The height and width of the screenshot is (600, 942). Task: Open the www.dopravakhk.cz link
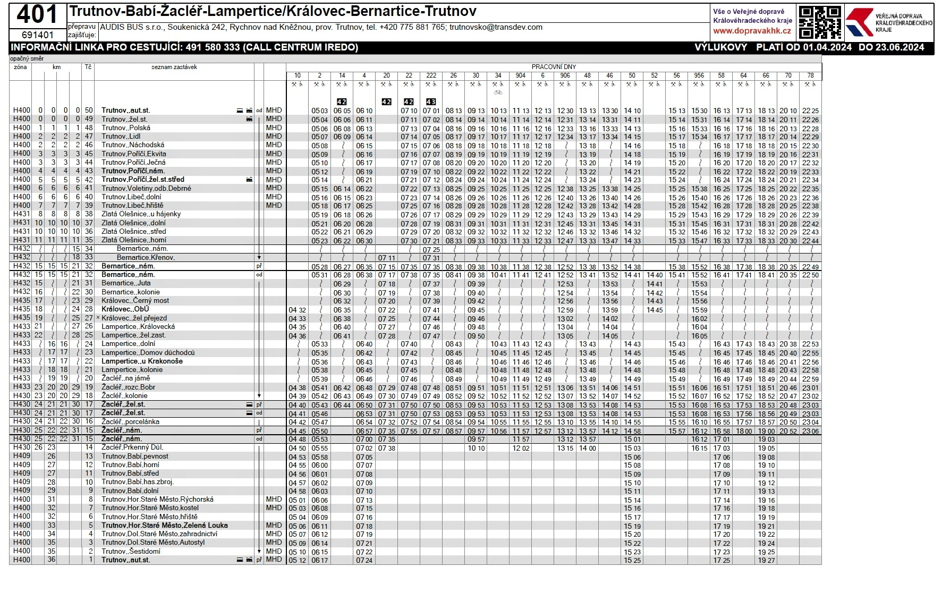752,31
